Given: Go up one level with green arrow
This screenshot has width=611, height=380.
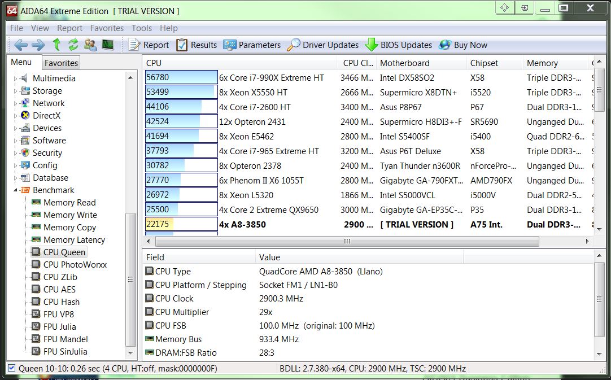Looking at the screenshot, I should 56,45.
